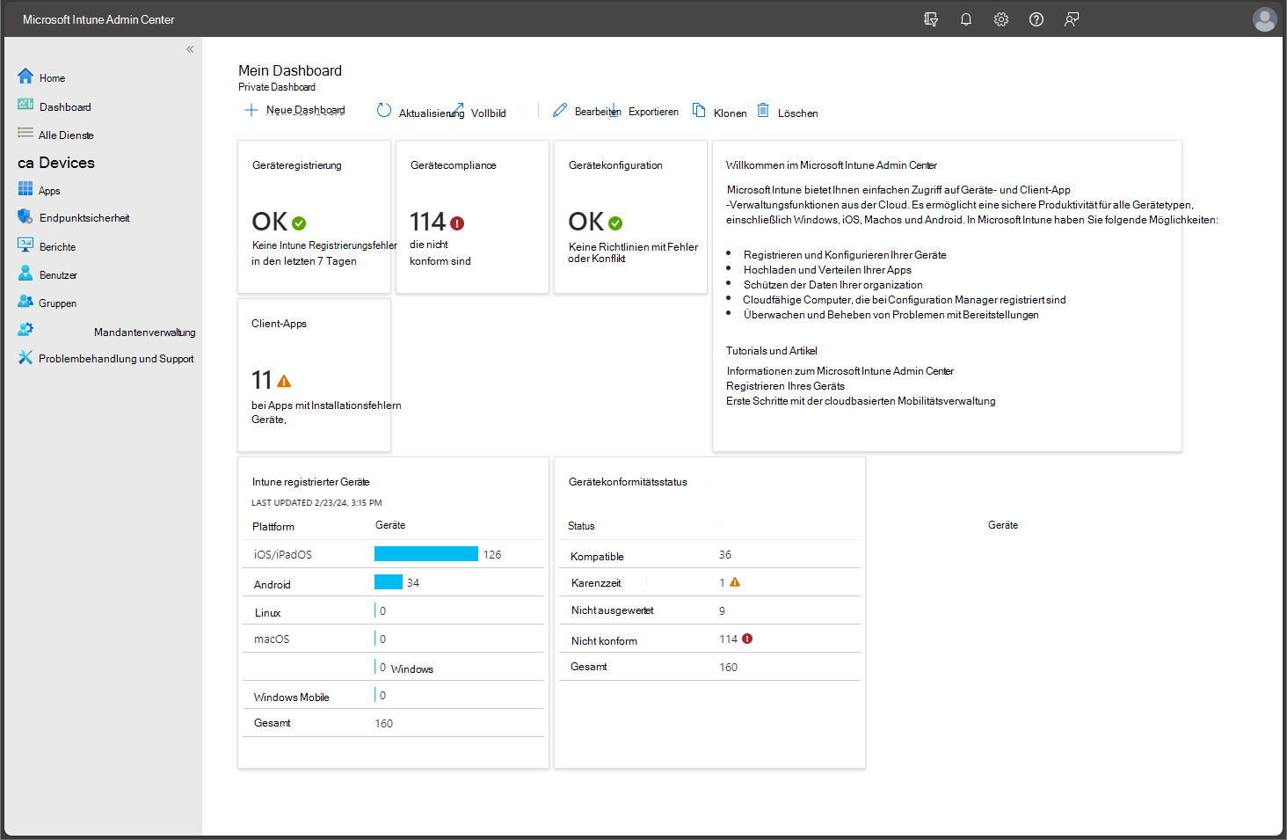Click the user account avatar
The image size is (1287, 840).
[x=1264, y=19]
